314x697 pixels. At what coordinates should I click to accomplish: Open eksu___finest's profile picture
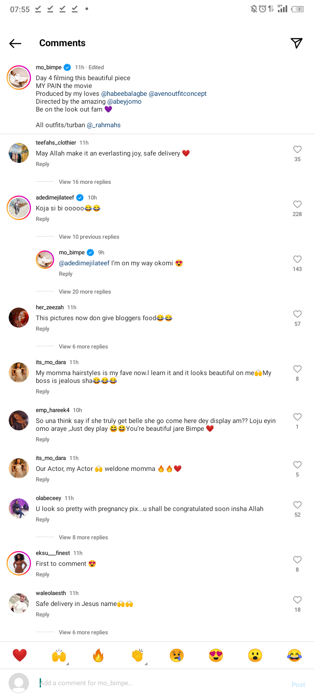tap(19, 563)
